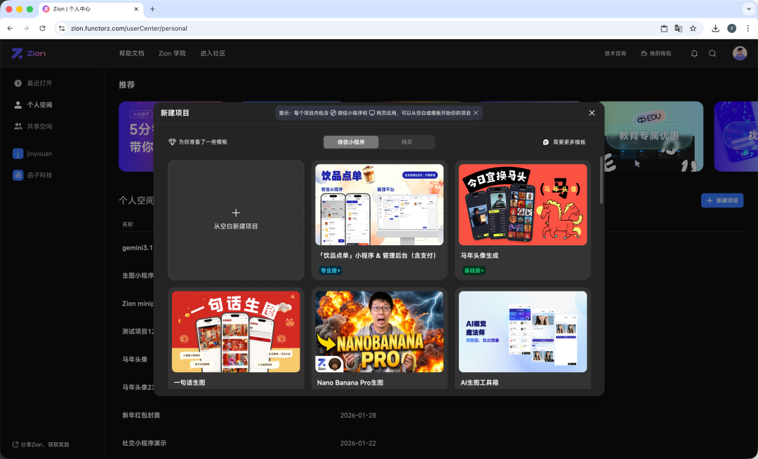Click the 2026-01-28 date cell
This screenshot has width=758, height=459.
point(358,415)
